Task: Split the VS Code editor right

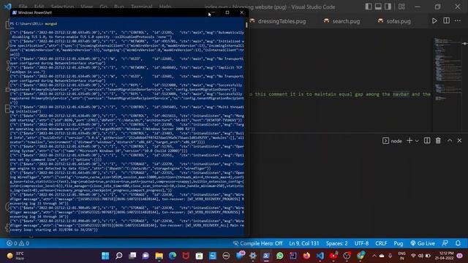Action: (x=446, y=20)
